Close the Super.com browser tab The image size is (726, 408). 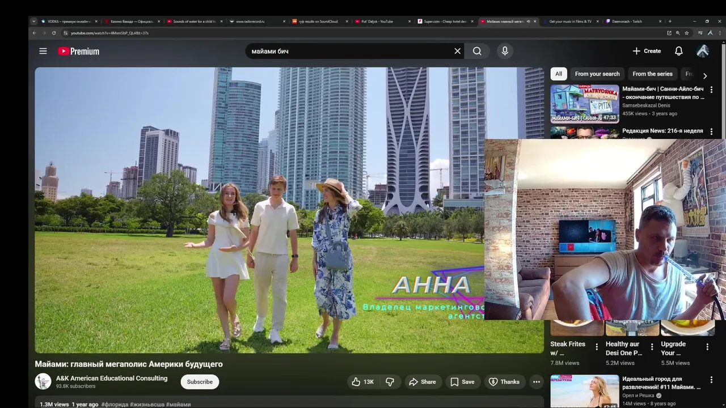(x=472, y=22)
